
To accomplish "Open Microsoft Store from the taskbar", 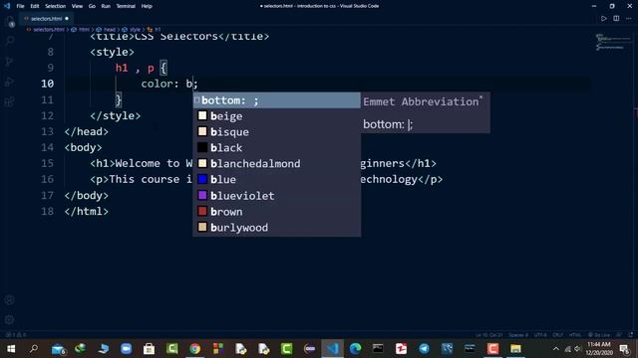I will coord(149,349).
